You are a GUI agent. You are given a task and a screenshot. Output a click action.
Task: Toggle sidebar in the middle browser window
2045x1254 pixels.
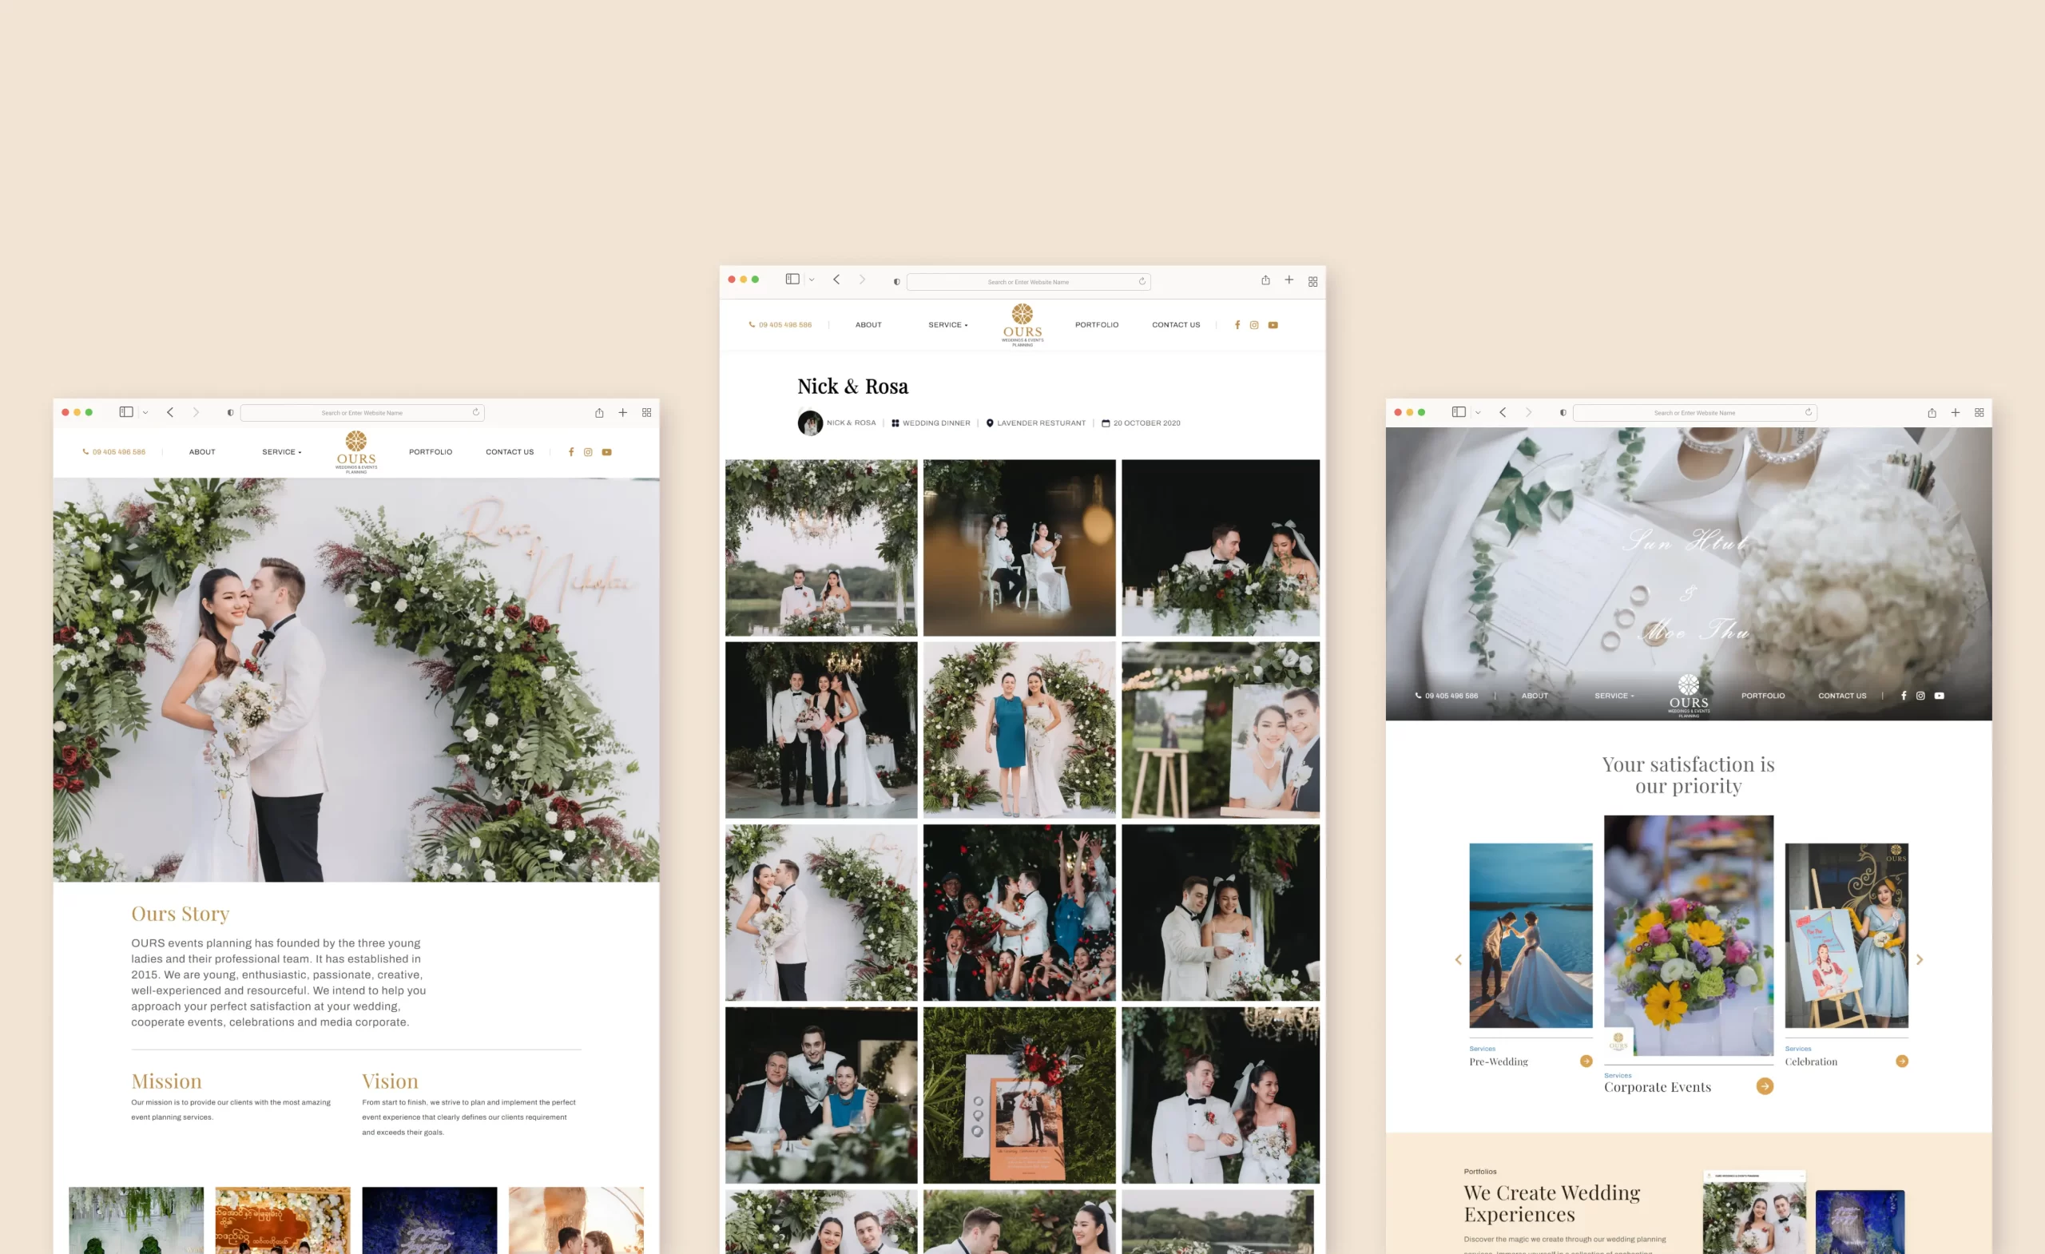792,280
